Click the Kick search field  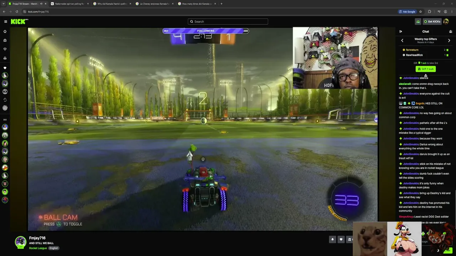[x=228, y=21]
